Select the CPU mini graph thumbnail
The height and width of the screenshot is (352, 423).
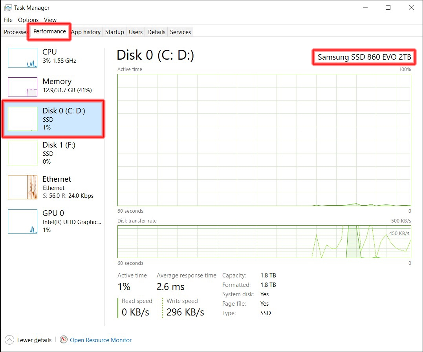(23, 58)
